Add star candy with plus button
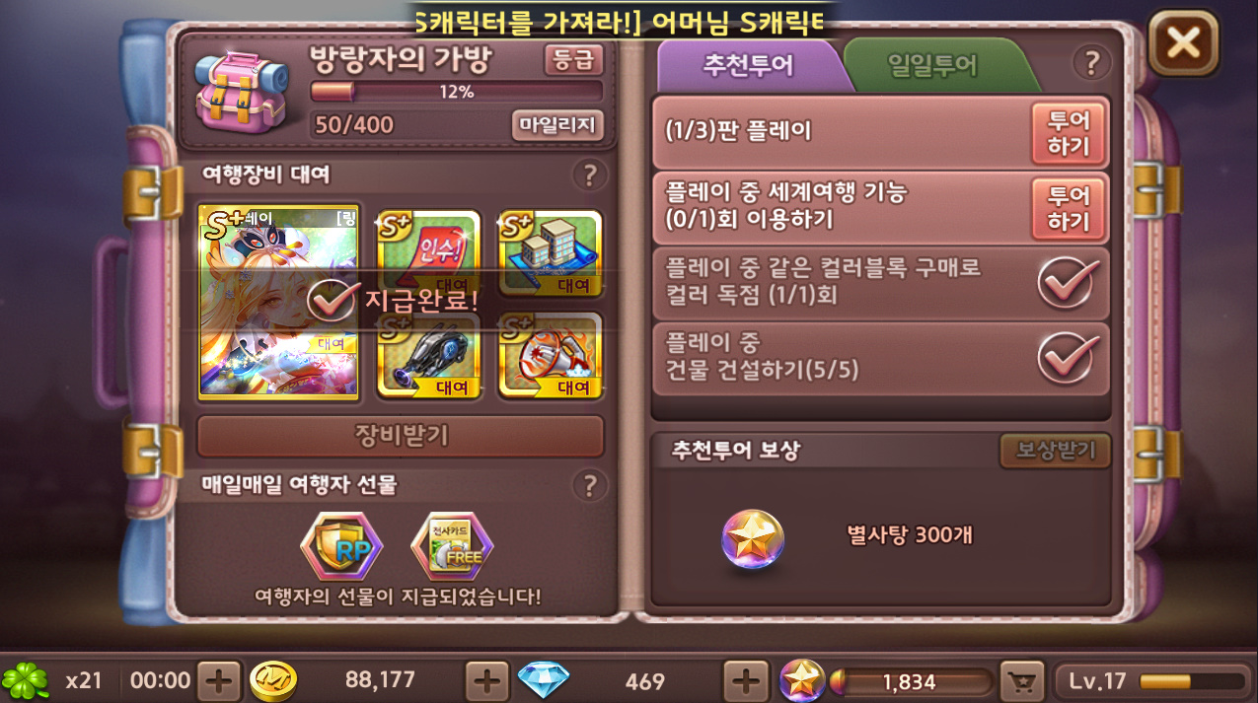The height and width of the screenshot is (703, 1258). click(x=747, y=680)
